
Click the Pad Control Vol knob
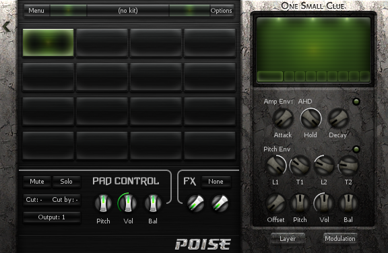[128, 203]
